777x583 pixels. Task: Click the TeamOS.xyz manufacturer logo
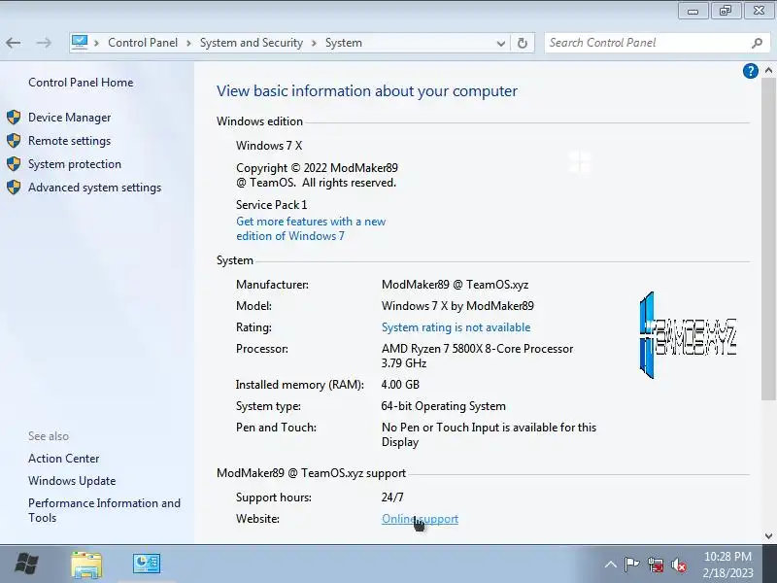[688, 335]
